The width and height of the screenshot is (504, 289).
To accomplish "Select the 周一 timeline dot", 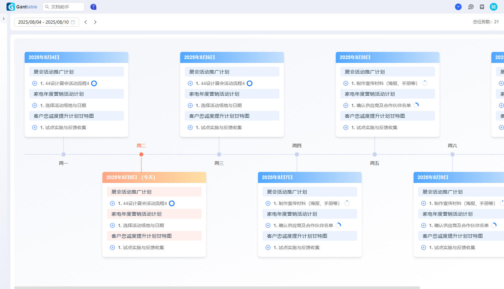I will tap(64, 154).
